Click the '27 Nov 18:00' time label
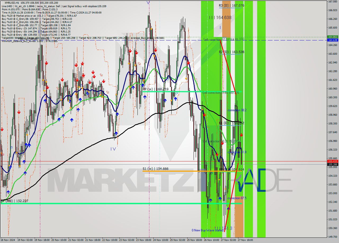 click(x=245, y=240)
